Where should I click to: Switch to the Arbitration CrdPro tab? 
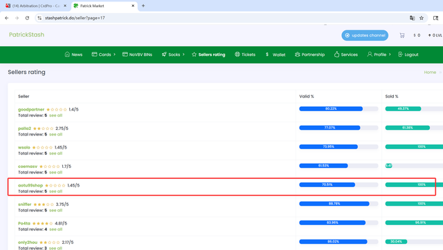36,6
